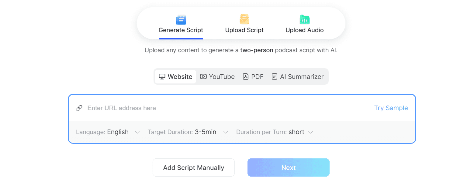Screen dimensions: 474x186
Task: Click the Try Sample link
Action: 391,108
